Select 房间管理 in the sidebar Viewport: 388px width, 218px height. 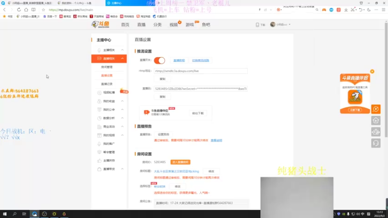click(x=107, y=67)
